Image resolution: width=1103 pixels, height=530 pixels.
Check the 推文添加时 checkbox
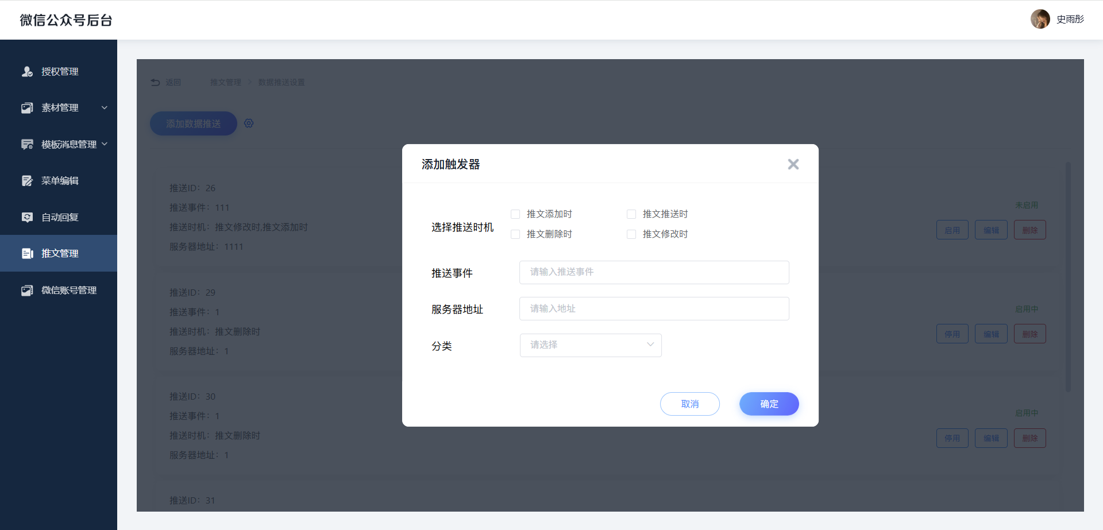pos(515,214)
